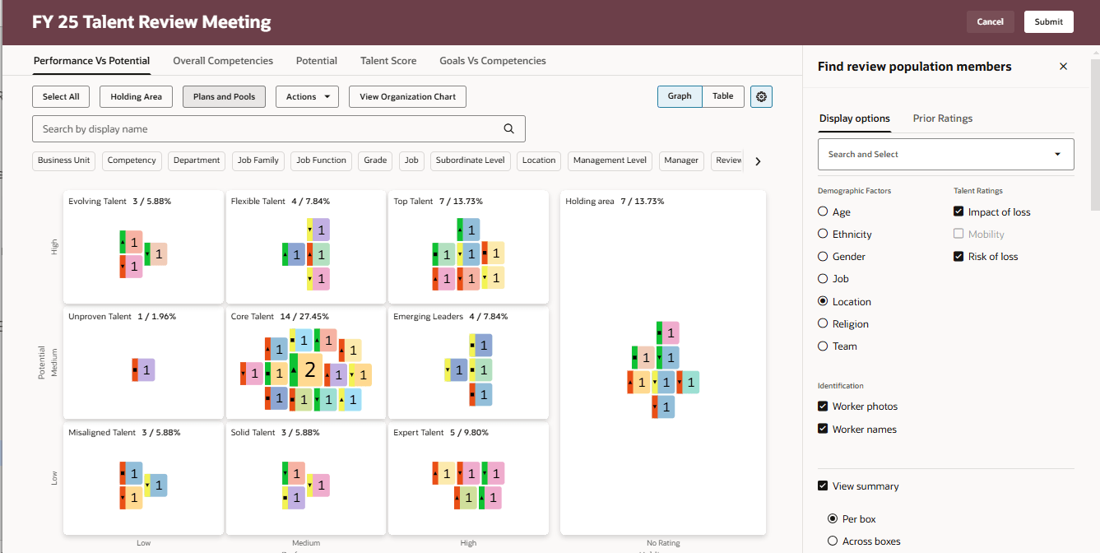
Task: Open the View Organization Chart
Action: (x=406, y=96)
